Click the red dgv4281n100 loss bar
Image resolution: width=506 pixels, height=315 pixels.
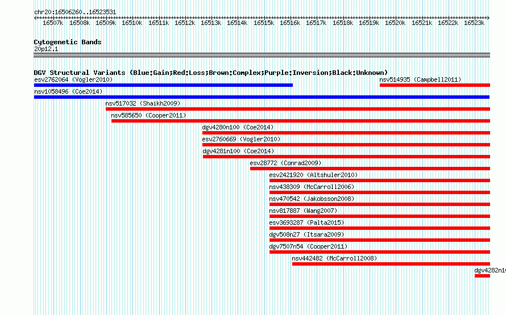(347, 157)
